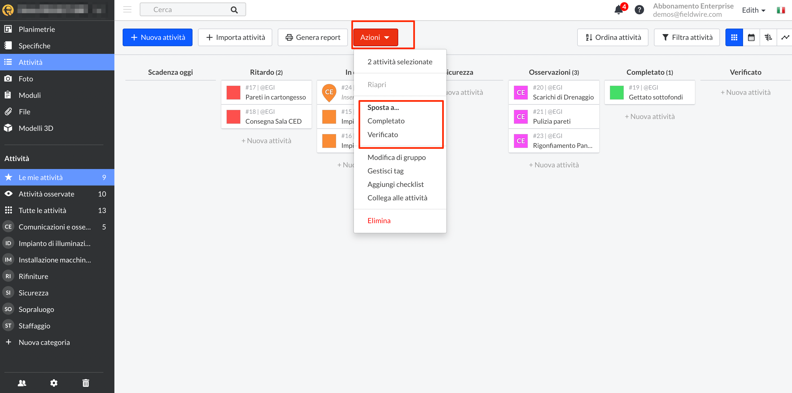
Task: Open the Edith user menu
Action: [754, 10]
